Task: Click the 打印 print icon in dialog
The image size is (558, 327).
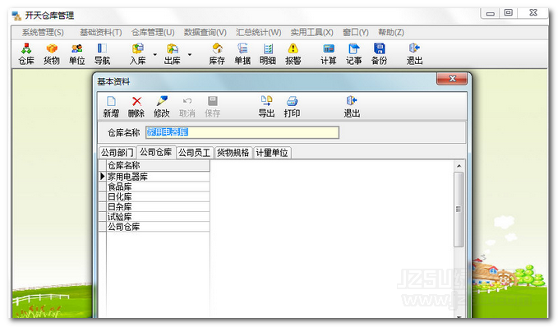Action: pos(292,106)
